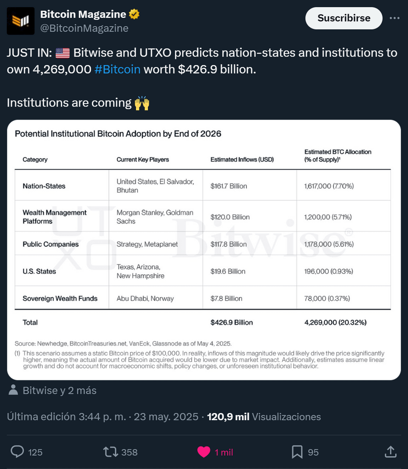The height and width of the screenshot is (469, 408).
Task: Open the three-dot more options menu
Action: point(394,18)
